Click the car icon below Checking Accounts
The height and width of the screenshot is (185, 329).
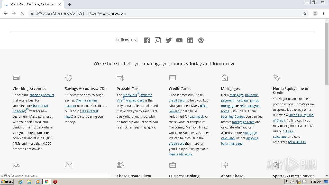[16, 165]
